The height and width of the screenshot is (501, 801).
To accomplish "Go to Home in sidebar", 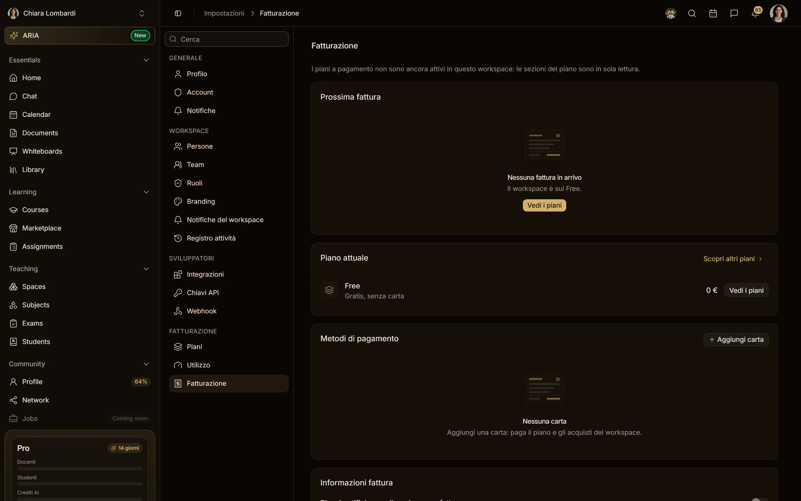I will point(80,78).
